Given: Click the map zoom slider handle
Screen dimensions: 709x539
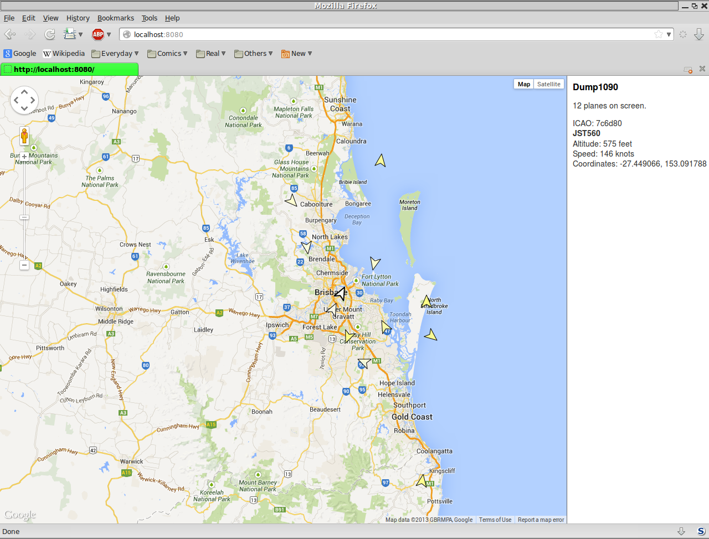Looking at the screenshot, I should (24, 217).
